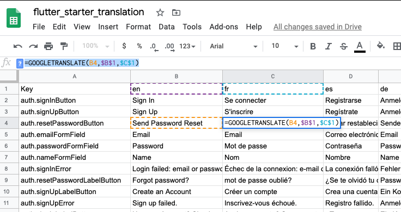This screenshot has height=212, width=401.
Task: Click All changes saved in Drive link
Action: [x=318, y=27]
